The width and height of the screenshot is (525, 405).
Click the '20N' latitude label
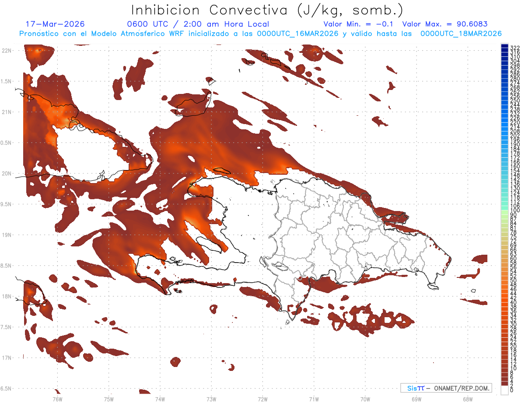pyautogui.click(x=6, y=173)
